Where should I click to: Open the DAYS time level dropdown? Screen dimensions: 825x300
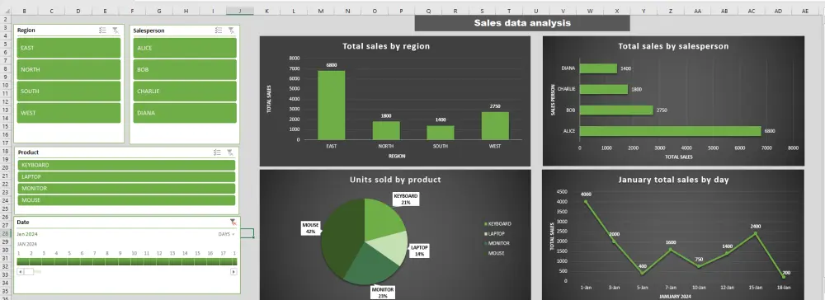[227, 234]
